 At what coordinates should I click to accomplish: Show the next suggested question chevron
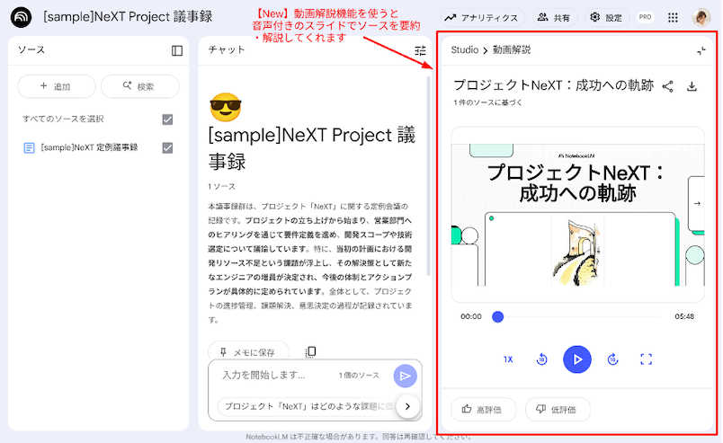pyautogui.click(x=407, y=406)
